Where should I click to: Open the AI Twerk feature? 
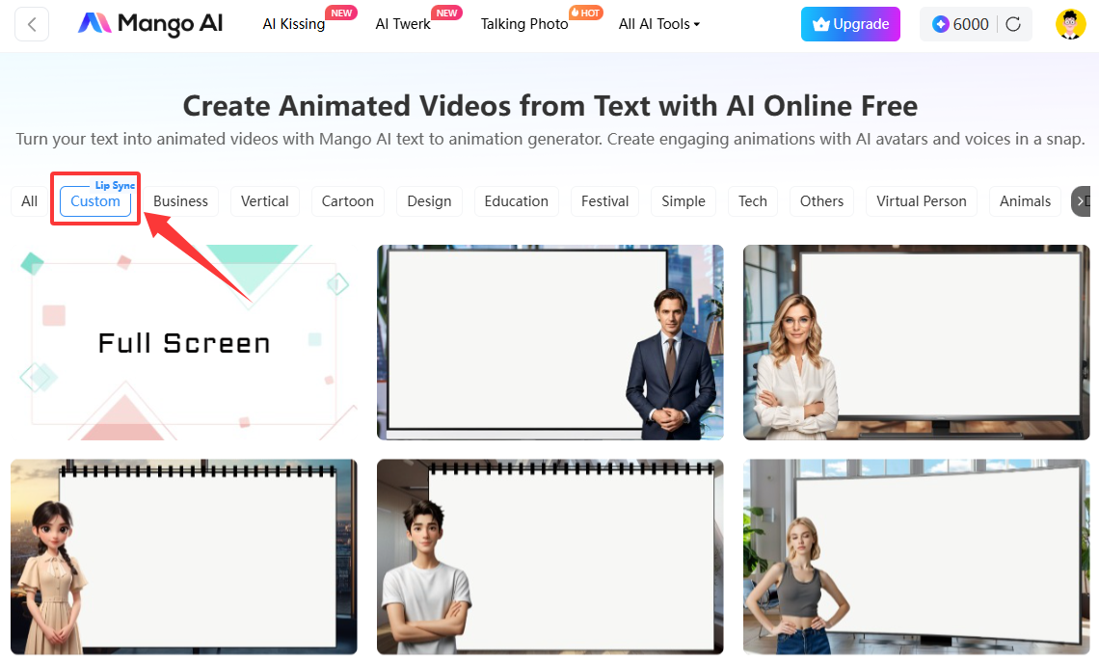point(402,24)
